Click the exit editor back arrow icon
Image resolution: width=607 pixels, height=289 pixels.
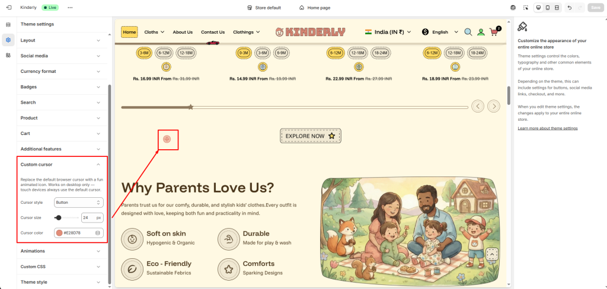coord(8,8)
